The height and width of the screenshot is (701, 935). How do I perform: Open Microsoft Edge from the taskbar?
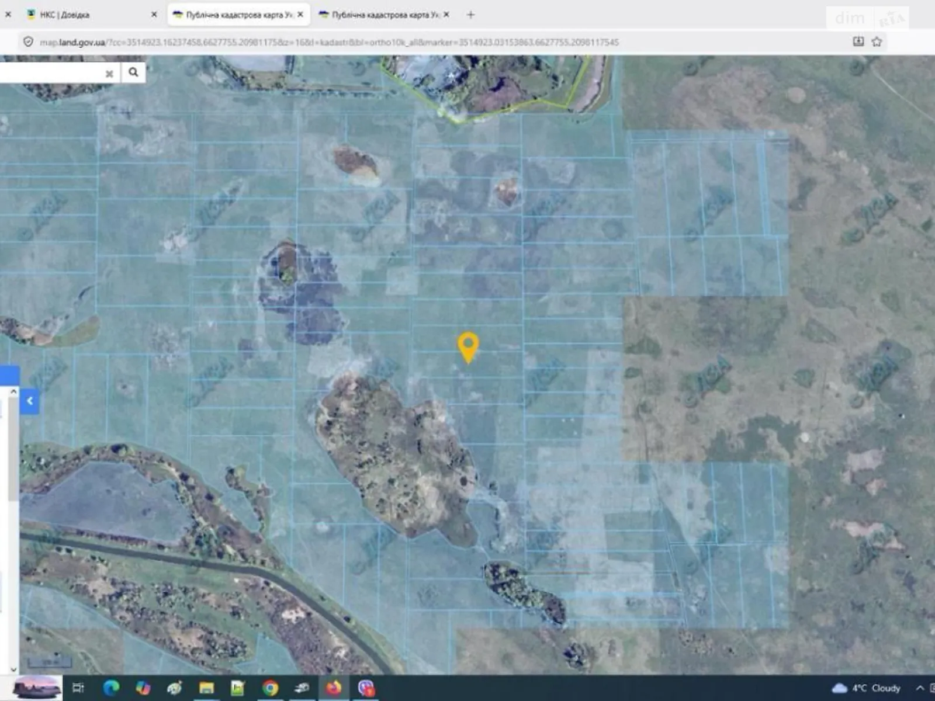click(111, 688)
